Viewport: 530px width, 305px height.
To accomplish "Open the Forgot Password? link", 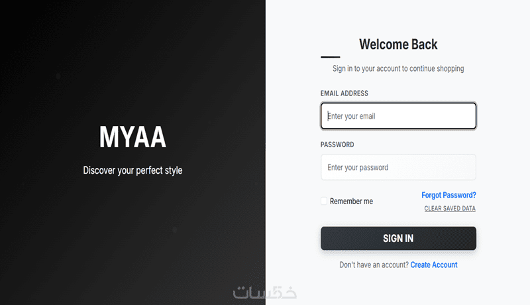I will (x=449, y=195).
